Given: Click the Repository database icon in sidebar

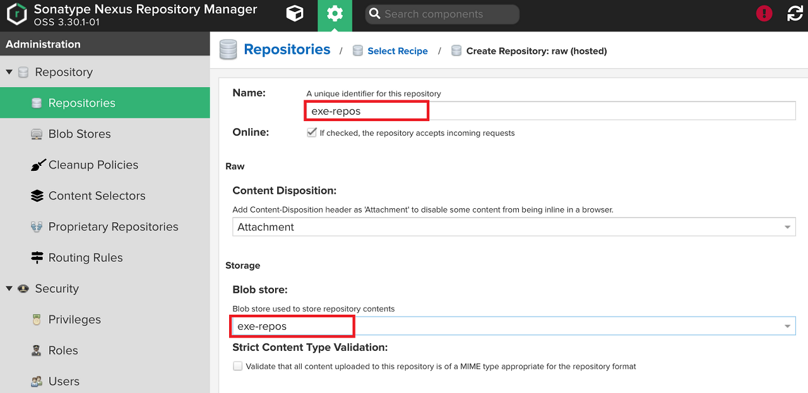Looking at the screenshot, I should click(23, 73).
